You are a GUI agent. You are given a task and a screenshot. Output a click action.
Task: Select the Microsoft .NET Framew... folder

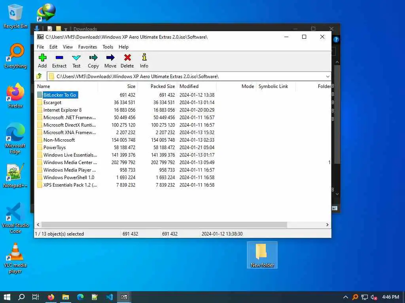[x=70, y=117]
